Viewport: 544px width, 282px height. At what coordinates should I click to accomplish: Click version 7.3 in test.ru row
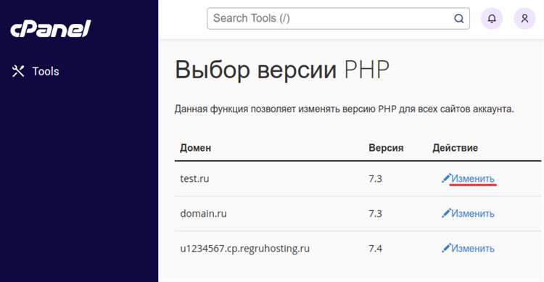coord(375,178)
